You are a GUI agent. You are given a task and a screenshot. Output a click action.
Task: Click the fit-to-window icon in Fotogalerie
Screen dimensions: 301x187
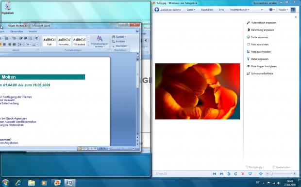tap(261, 173)
